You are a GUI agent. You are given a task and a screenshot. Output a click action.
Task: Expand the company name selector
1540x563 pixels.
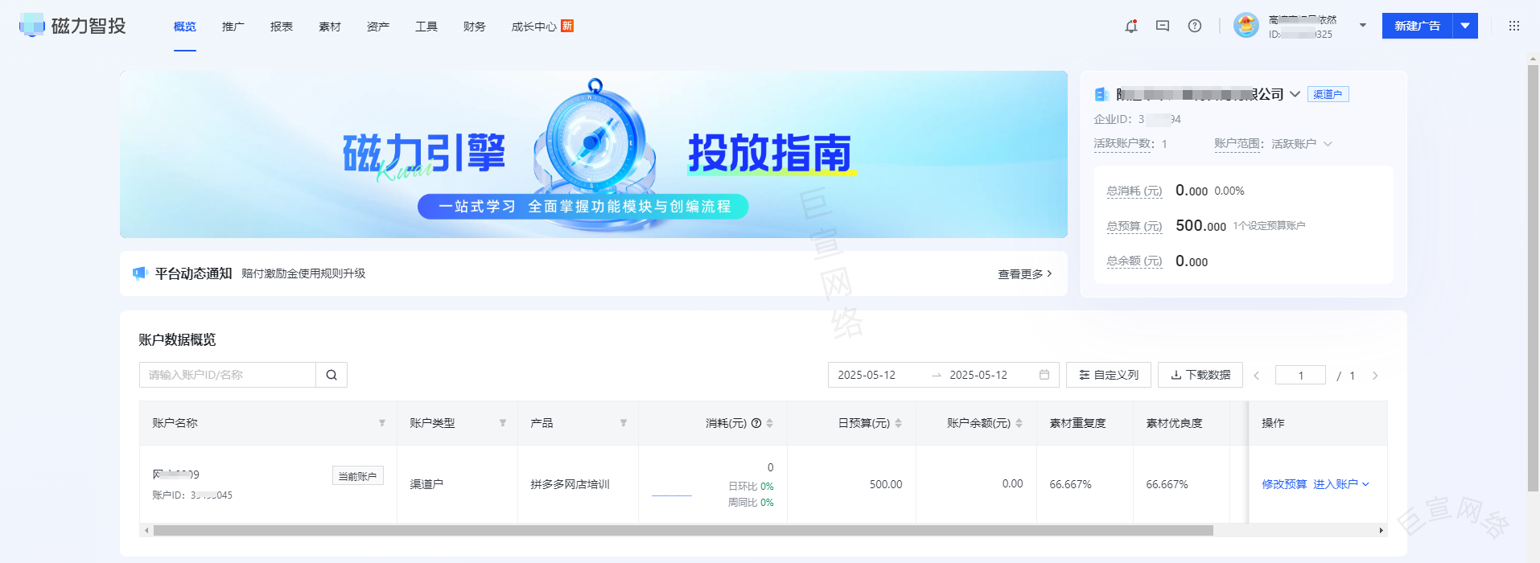click(1295, 94)
